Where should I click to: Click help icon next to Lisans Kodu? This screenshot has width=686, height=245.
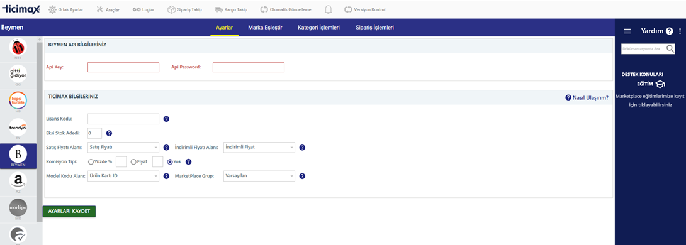coord(166,119)
